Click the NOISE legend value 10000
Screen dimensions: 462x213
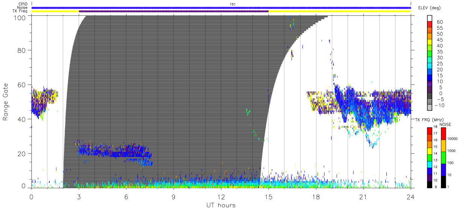[x=452, y=139]
